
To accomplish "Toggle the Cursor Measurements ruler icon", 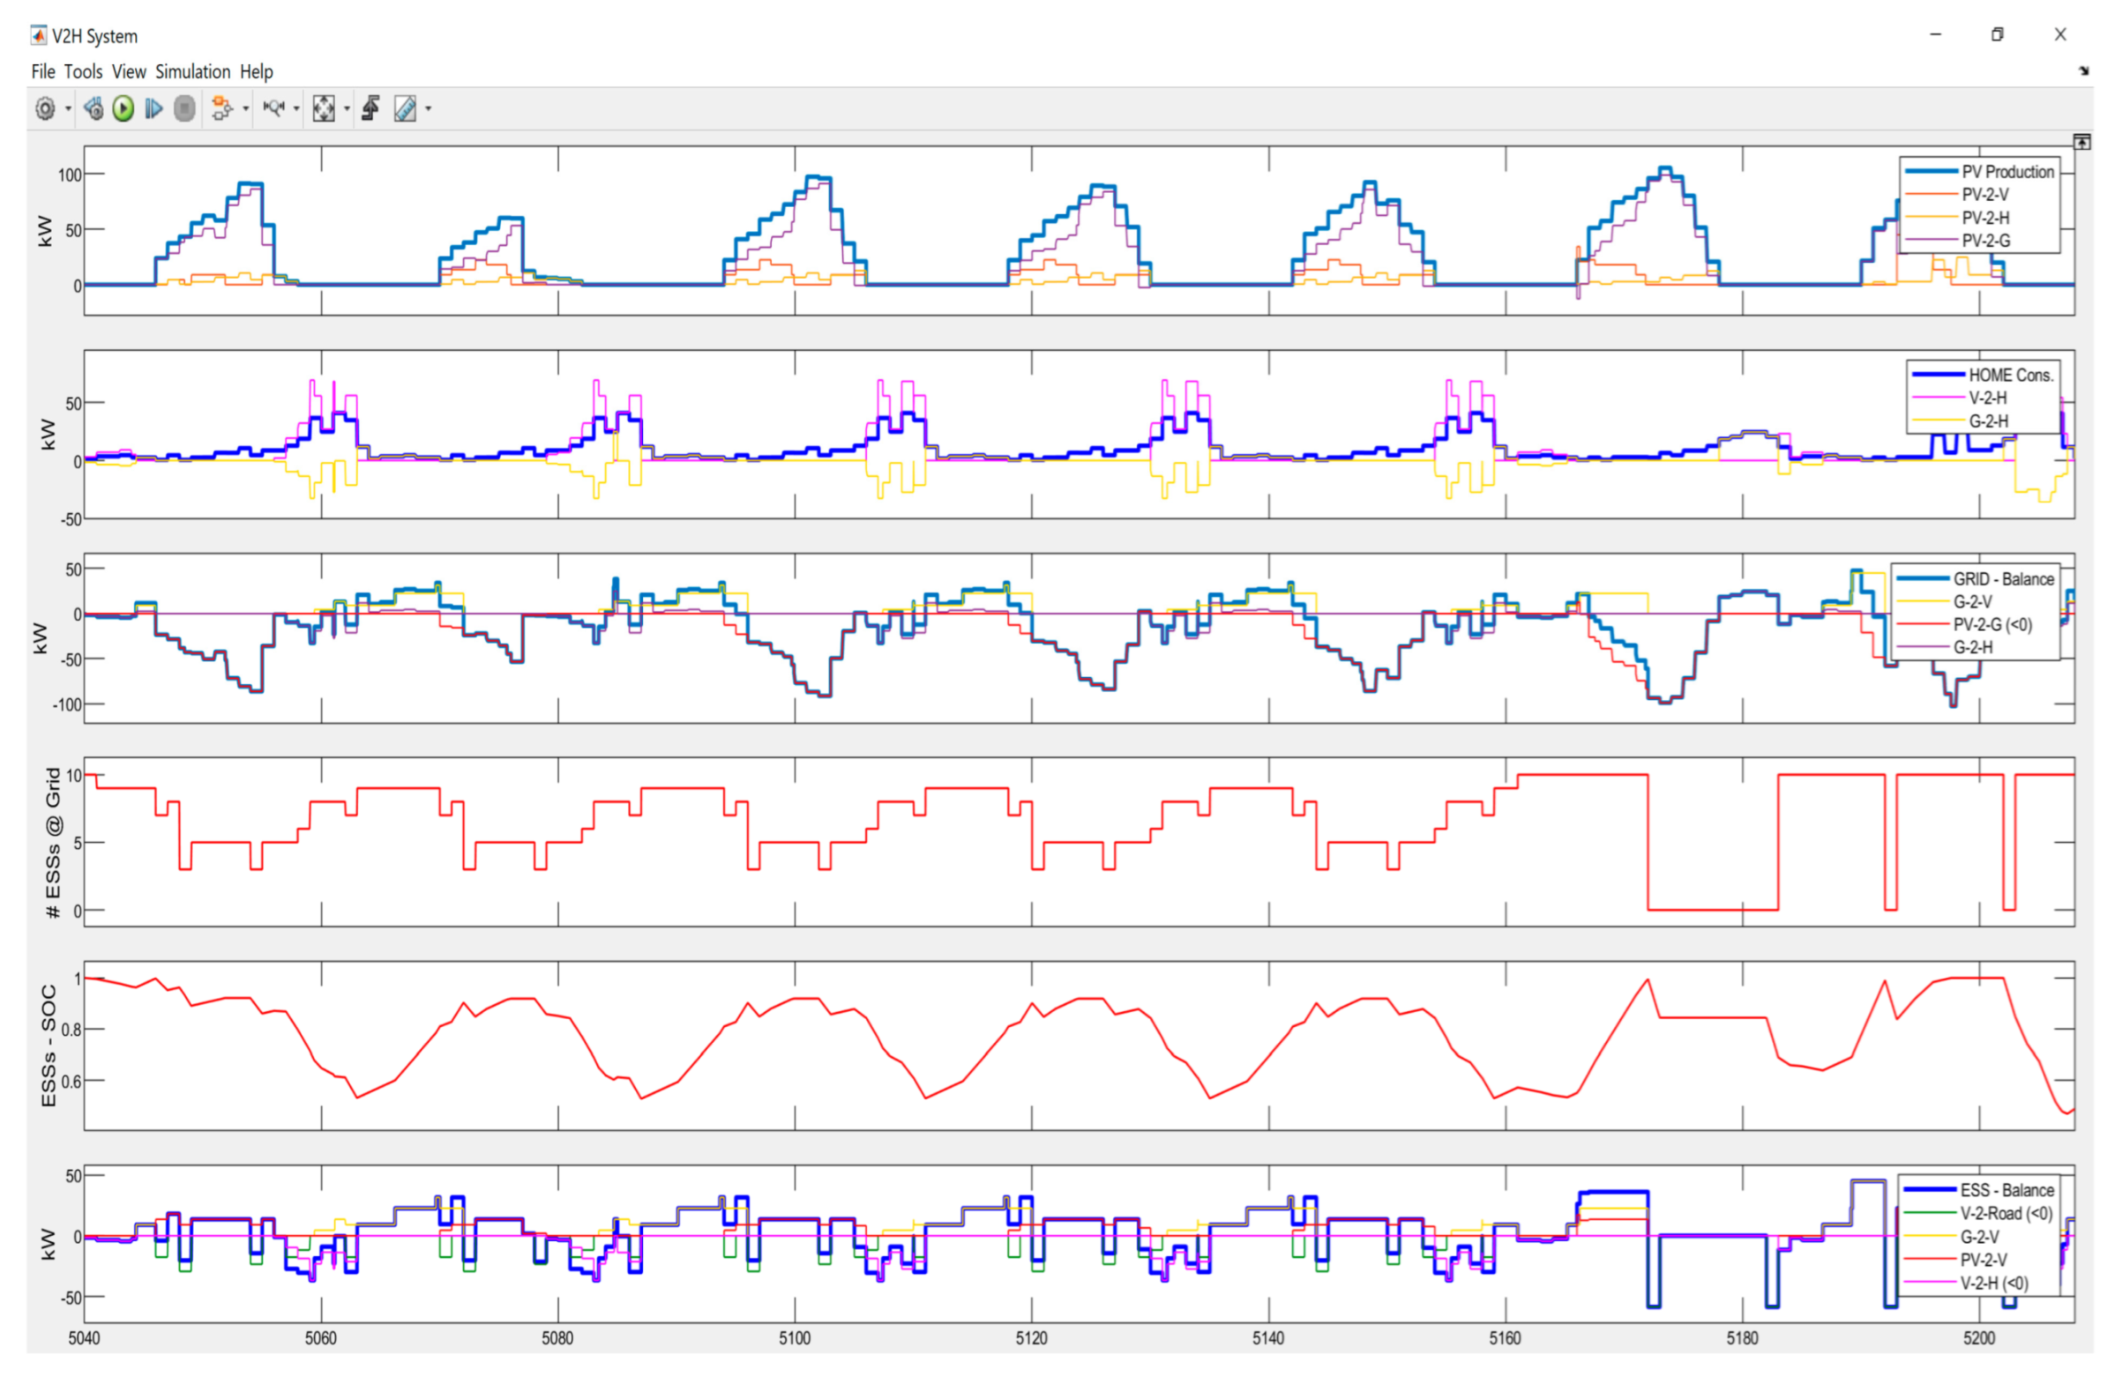I will (x=405, y=108).
